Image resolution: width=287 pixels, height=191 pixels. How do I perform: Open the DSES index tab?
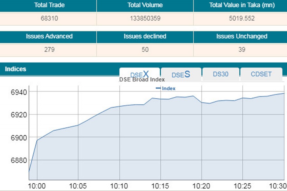[181, 74]
